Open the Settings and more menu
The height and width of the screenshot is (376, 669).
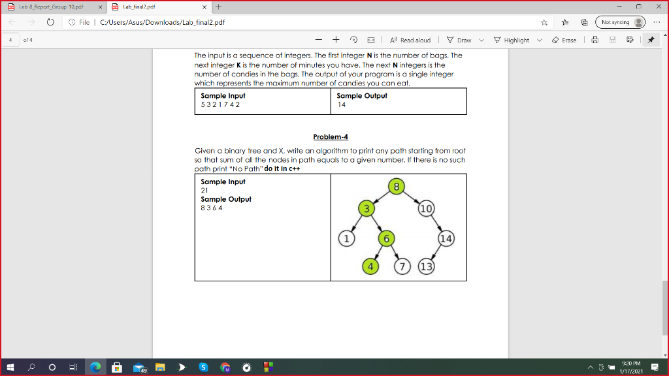point(656,22)
